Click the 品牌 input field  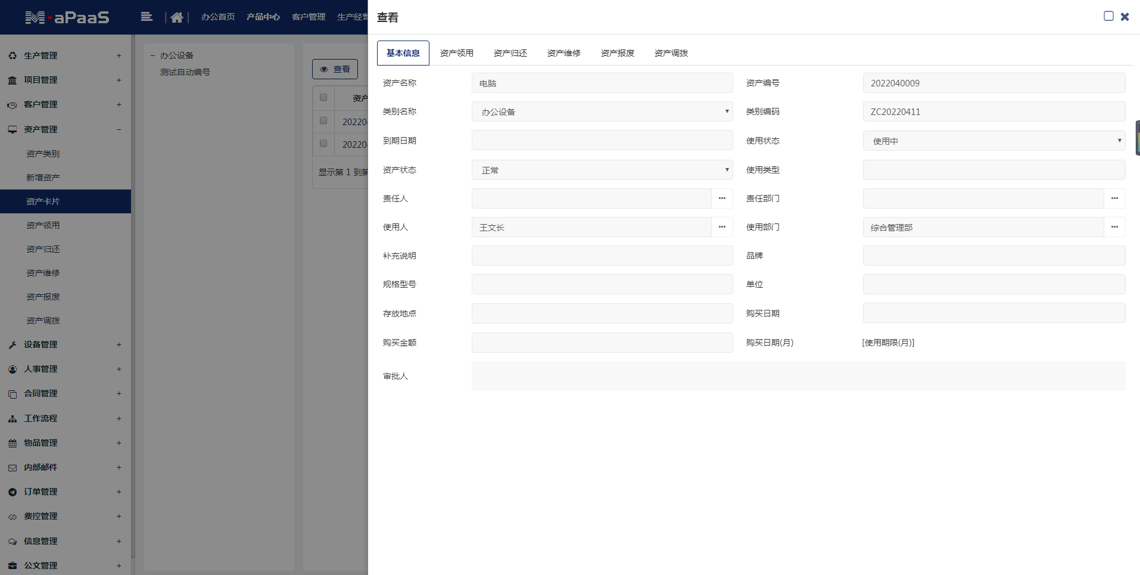tap(994, 256)
